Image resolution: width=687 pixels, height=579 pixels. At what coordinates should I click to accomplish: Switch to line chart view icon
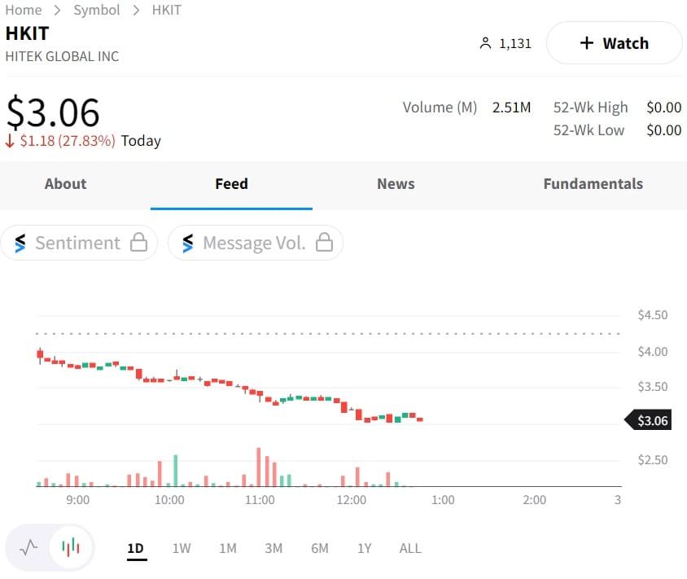click(28, 547)
